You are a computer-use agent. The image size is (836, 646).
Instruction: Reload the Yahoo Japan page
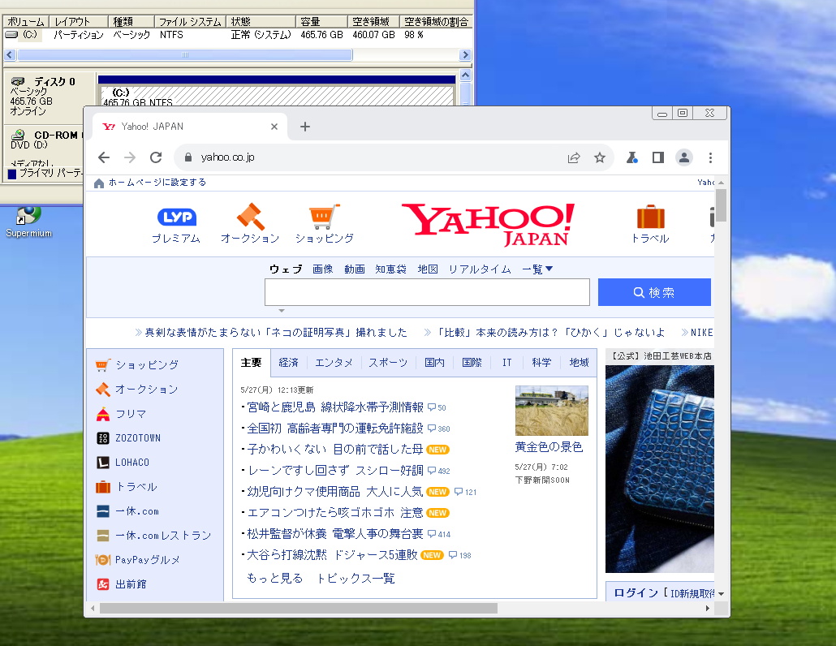pyautogui.click(x=156, y=157)
